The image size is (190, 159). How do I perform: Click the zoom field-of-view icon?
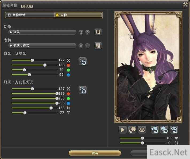click(176, 138)
